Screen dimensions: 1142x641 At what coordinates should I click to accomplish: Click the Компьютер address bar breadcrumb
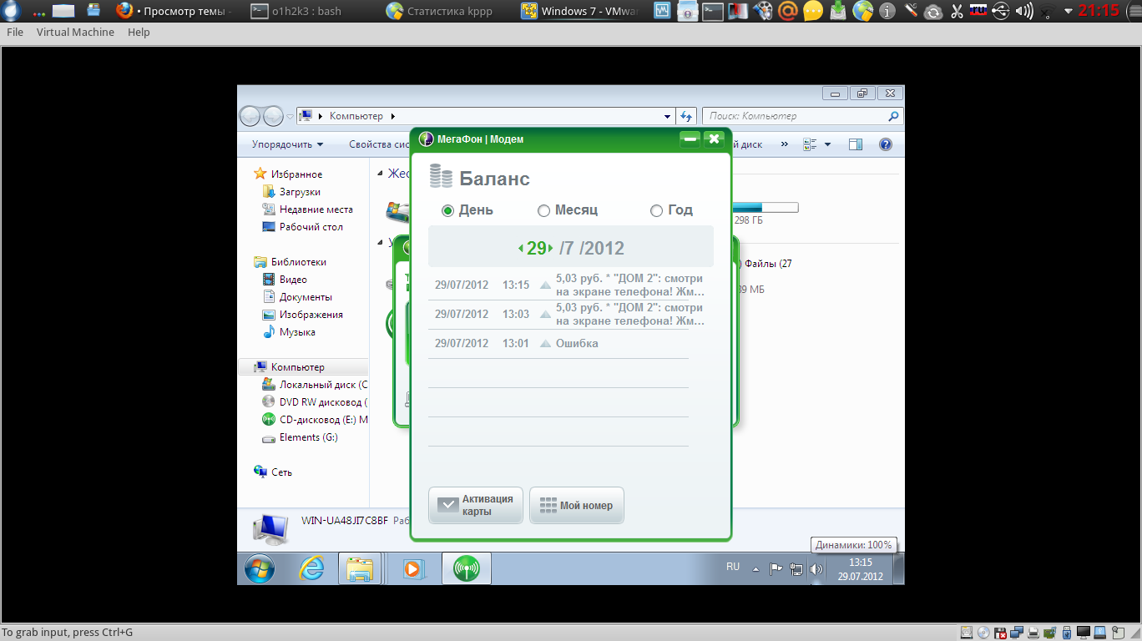click(x=356, y=116)
